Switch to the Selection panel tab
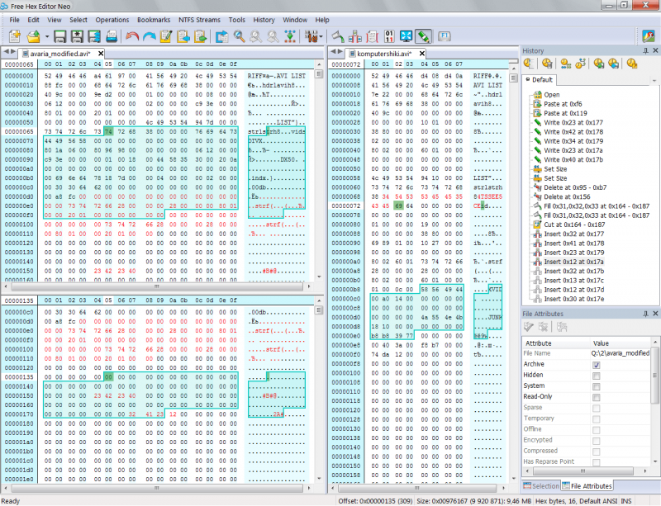Image resolution: width=661 pixels, height=506 pixels. (541, 486)
